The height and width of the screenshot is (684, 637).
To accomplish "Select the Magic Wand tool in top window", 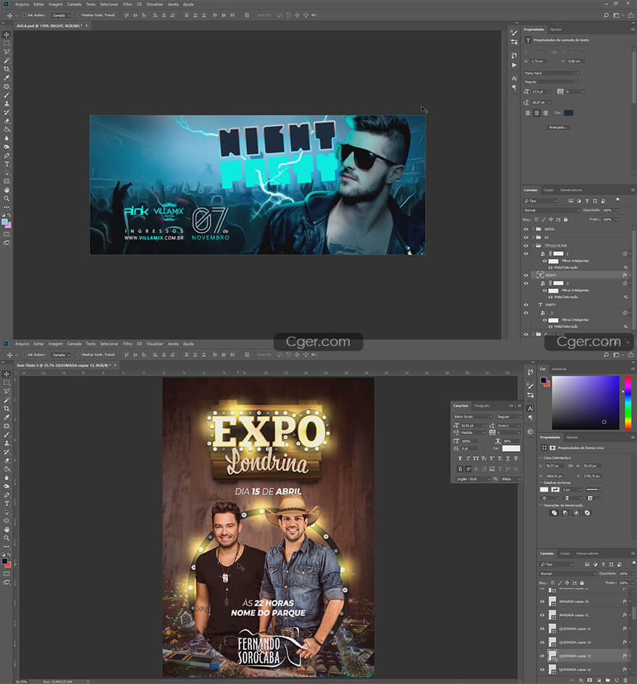I will coord(7,60).
